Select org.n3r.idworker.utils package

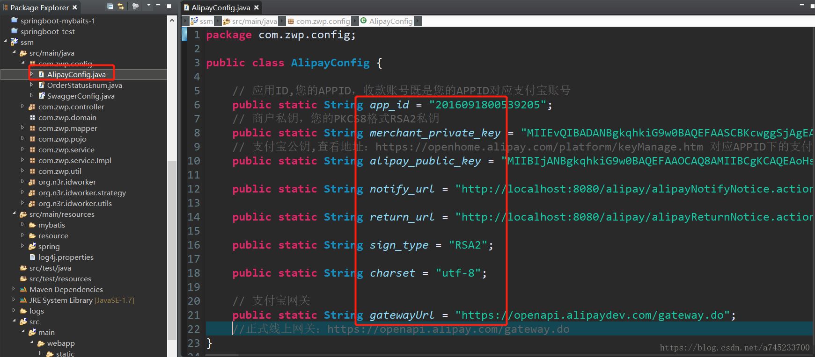coord(75,203)
